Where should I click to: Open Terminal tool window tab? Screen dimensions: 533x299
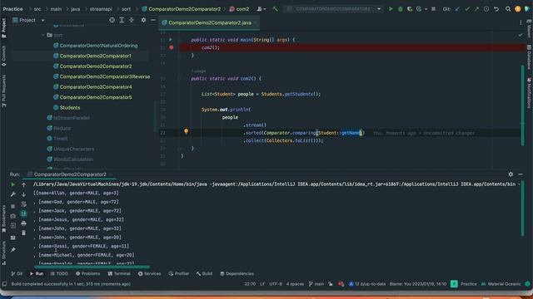pyautogui.click(x=119, y=273)
